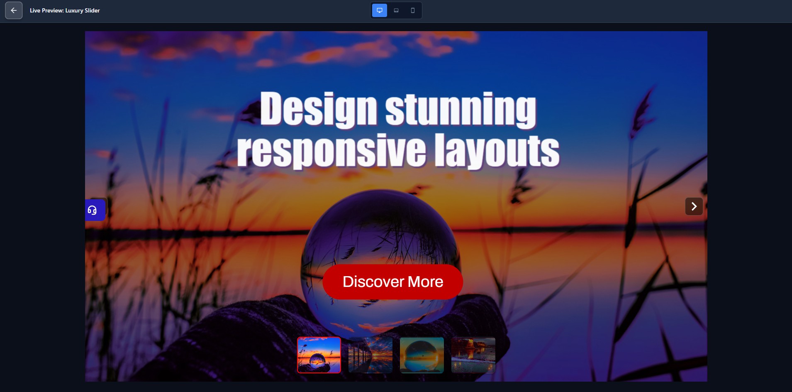Select the red-bordered active sunset thumbnail

319,355
